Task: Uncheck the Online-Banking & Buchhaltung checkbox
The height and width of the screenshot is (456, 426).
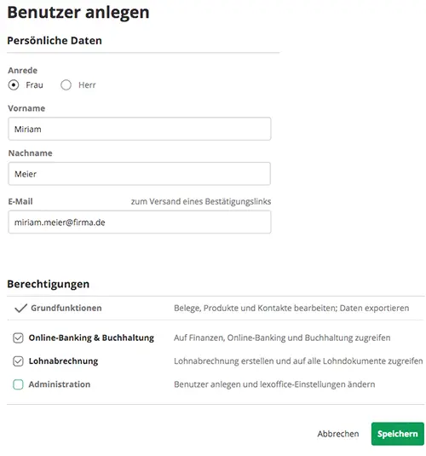Action: click(18, 338)
